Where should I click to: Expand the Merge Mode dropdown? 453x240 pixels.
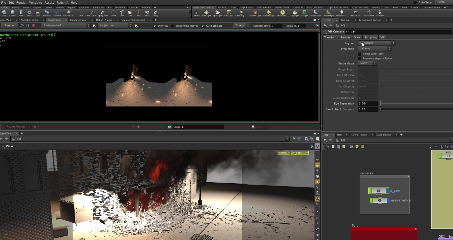tap(367, 63)
